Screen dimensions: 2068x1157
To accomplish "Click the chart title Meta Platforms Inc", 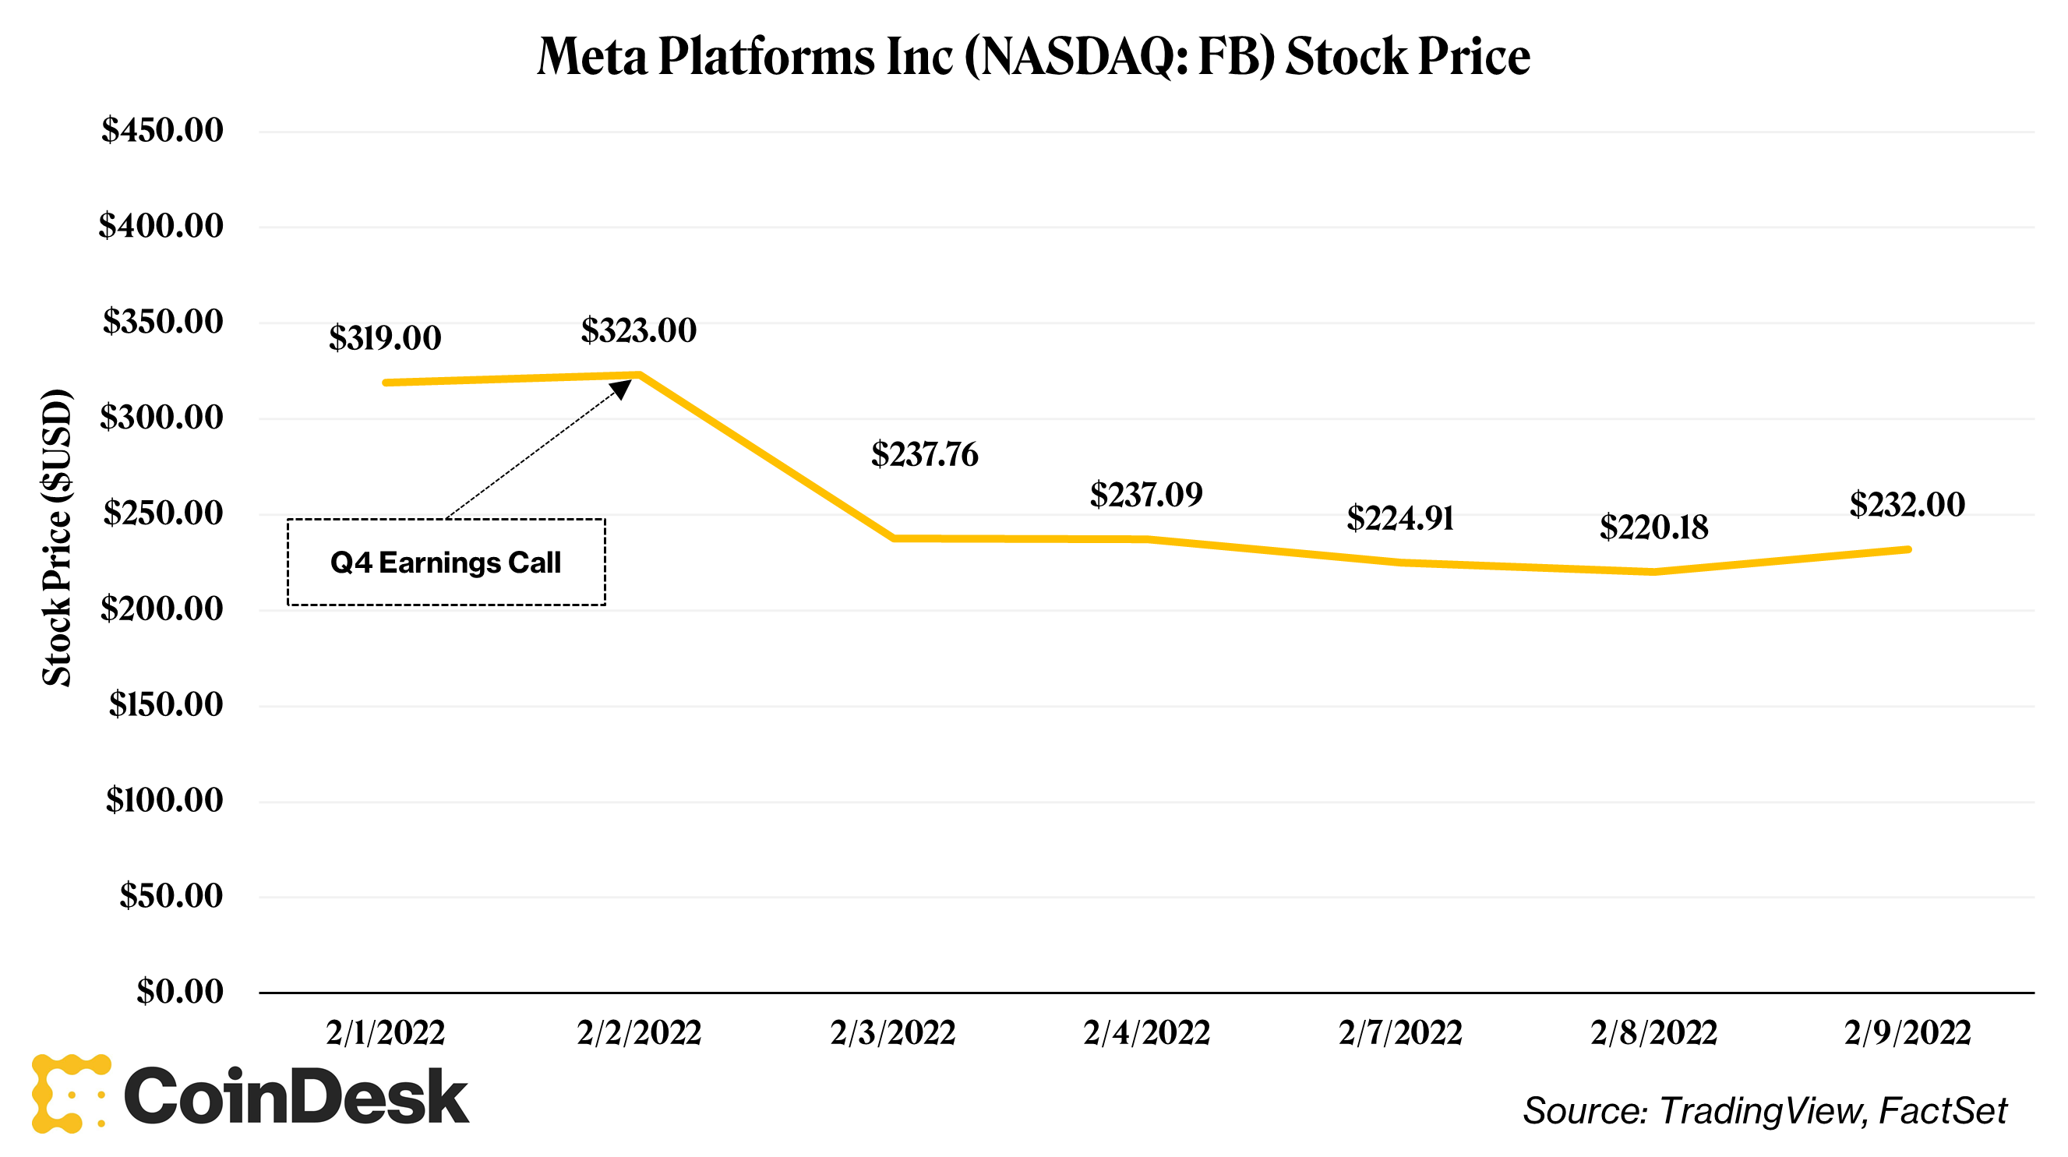I will point(1033,56).
